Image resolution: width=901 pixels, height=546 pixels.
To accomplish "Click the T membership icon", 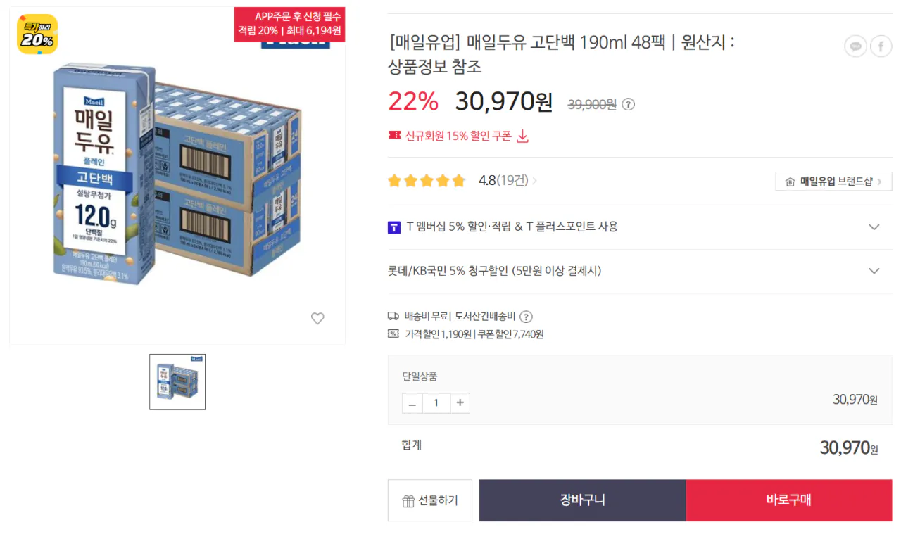I will [394, 227].
